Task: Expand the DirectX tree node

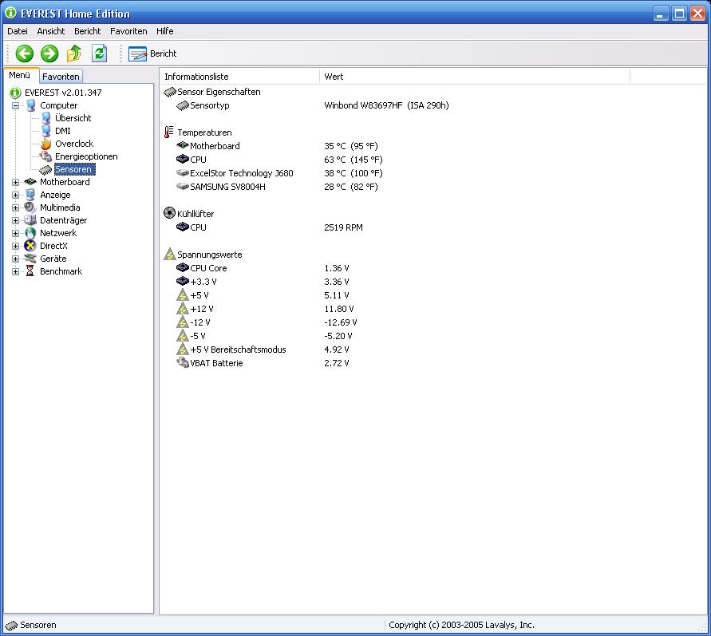Action: click(15, 246)
